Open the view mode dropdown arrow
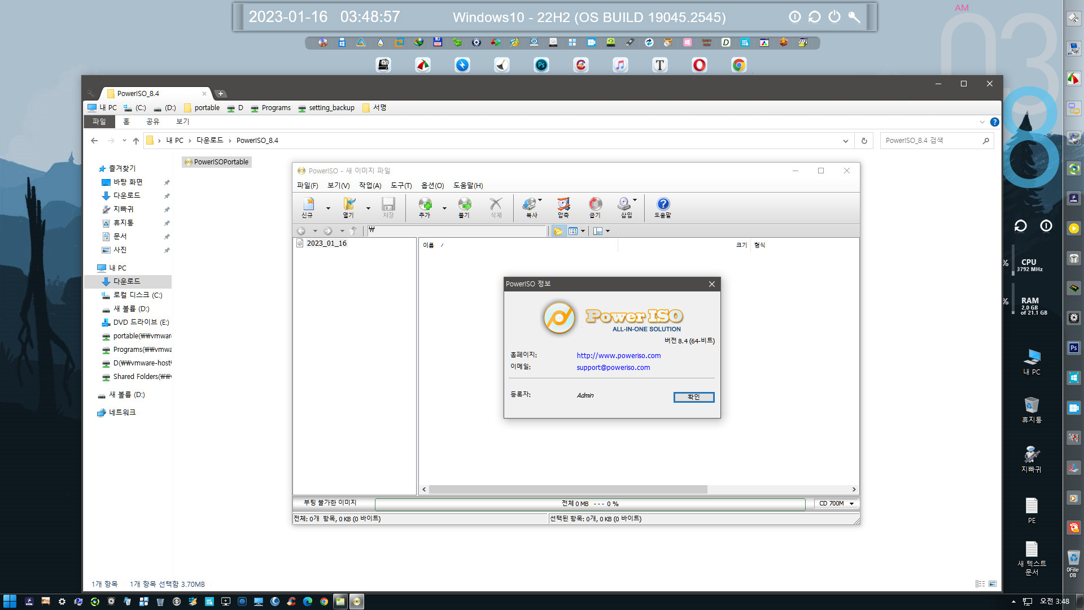 coord(583,231)
